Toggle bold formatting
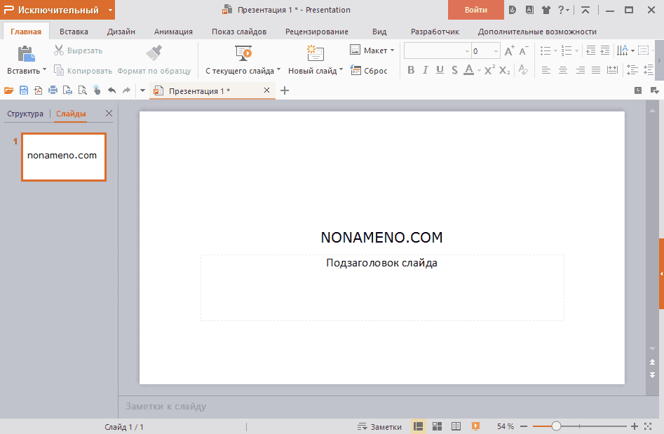Screen dimensions: 664x434 click(x=411, y=70)
